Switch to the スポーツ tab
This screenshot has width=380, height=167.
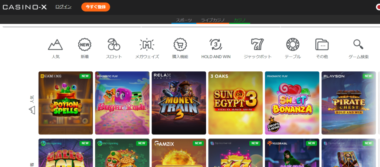coord(184,20)
